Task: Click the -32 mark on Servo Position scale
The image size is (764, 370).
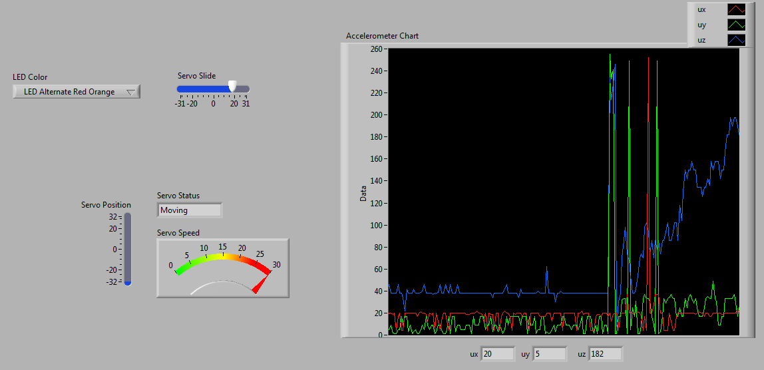Action: [112, 281]
